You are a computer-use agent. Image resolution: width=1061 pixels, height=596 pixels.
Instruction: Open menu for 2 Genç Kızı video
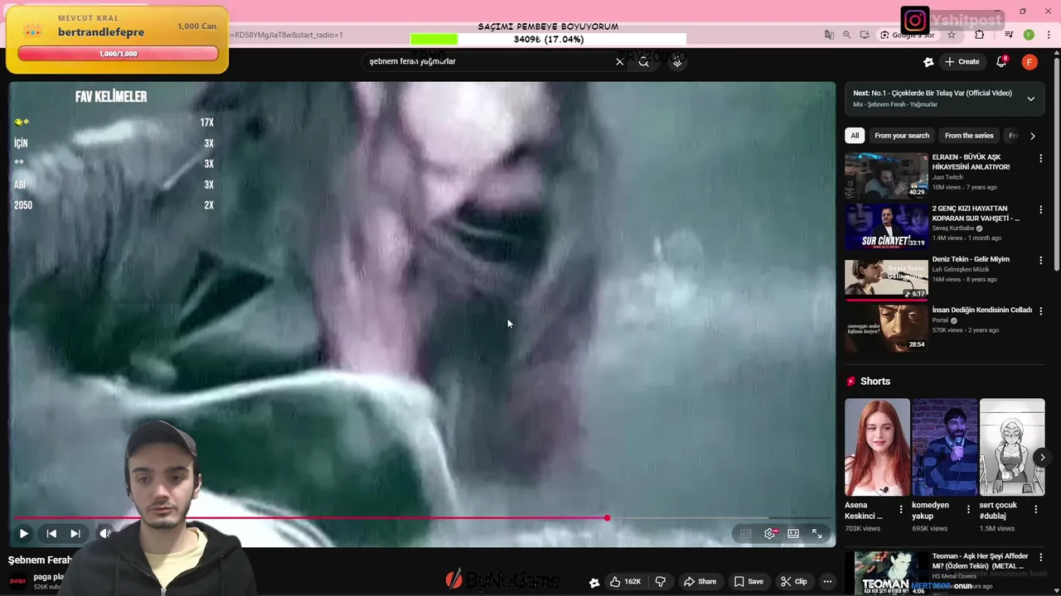tap(1041, 210)
